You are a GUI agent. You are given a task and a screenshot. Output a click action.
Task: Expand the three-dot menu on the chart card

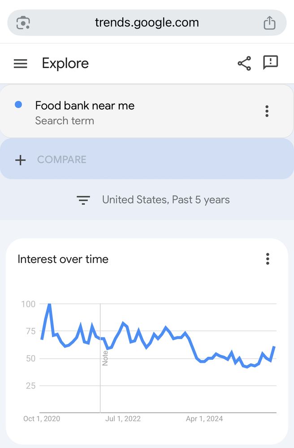pos(268,259)
